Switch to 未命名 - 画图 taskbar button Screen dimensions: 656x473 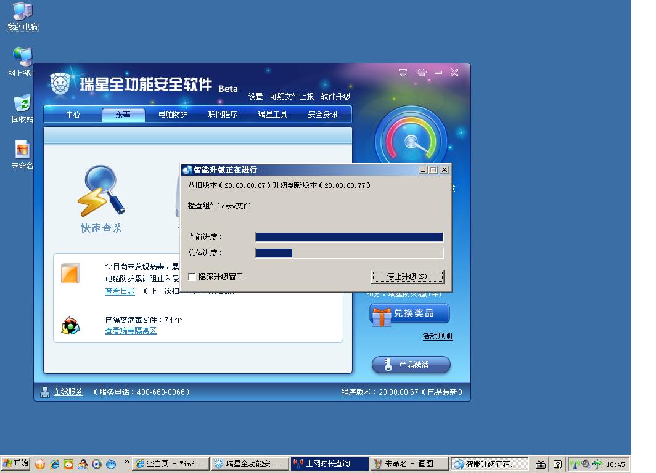point(409,464)
